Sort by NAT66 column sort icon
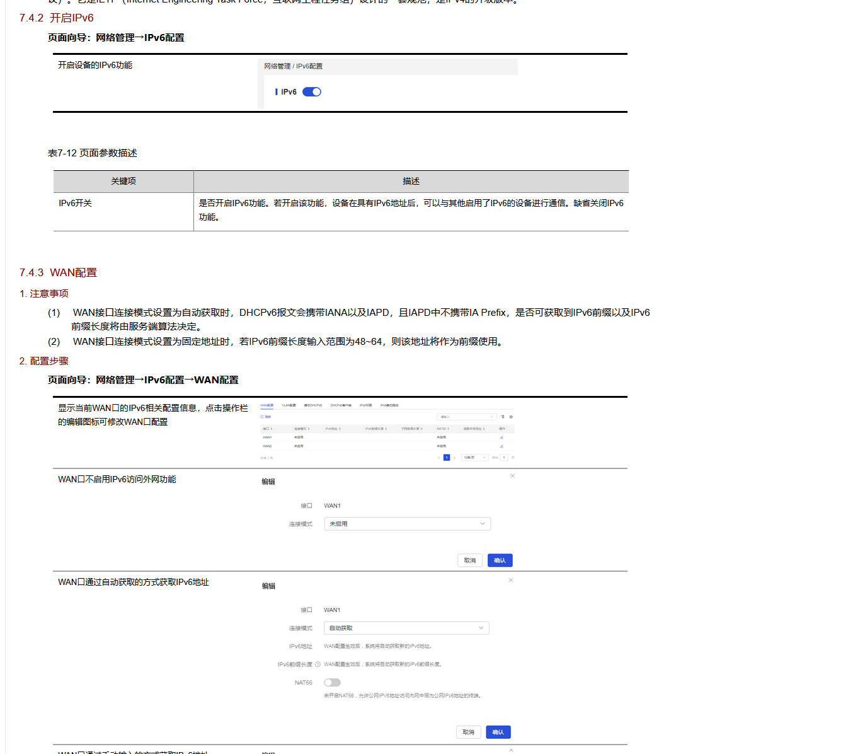Screen dimensions: 860x754 (448, 429)
